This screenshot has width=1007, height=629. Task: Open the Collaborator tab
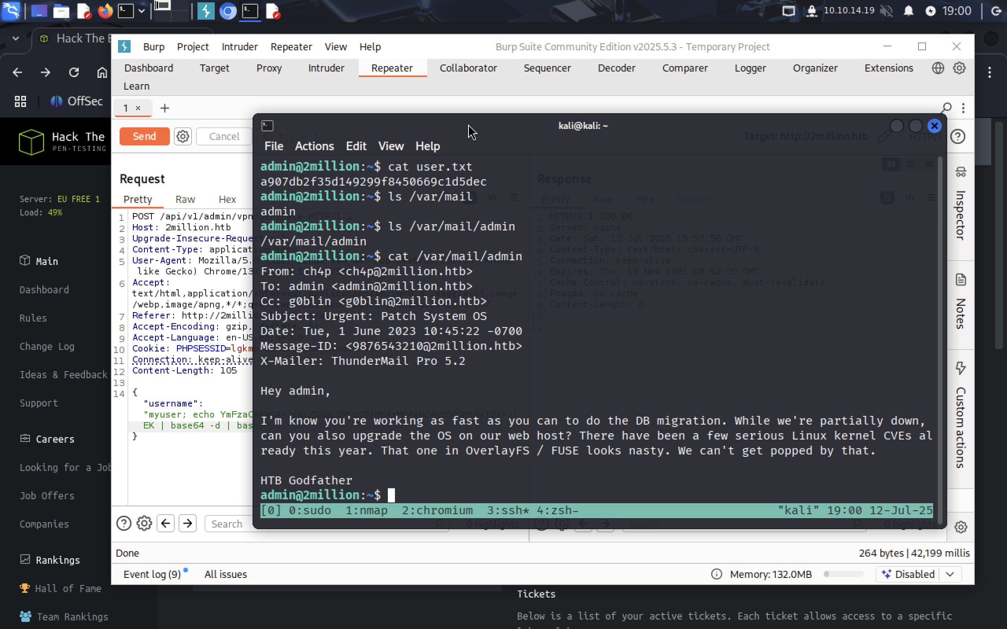click(468, 68)
